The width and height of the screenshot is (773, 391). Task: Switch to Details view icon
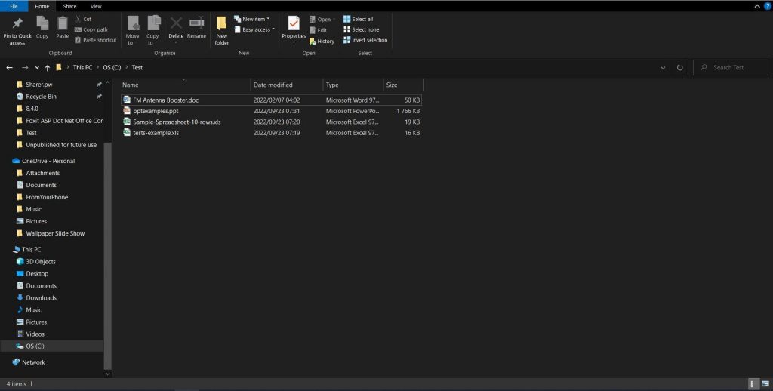point(753,384)
